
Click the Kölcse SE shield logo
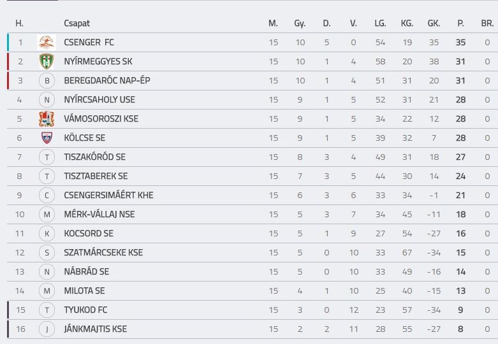pyautogui.click(x=47, y=138)
